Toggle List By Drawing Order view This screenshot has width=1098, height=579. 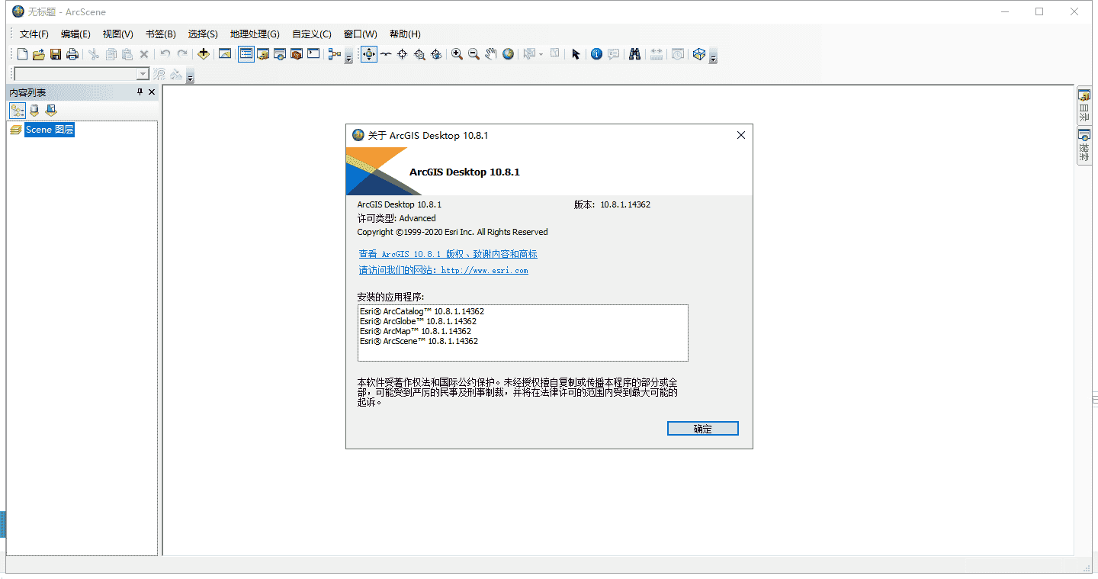tap(17, 111)
